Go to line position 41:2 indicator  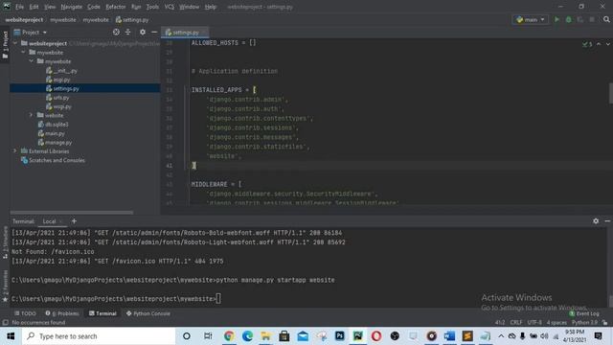click(500, 323)
